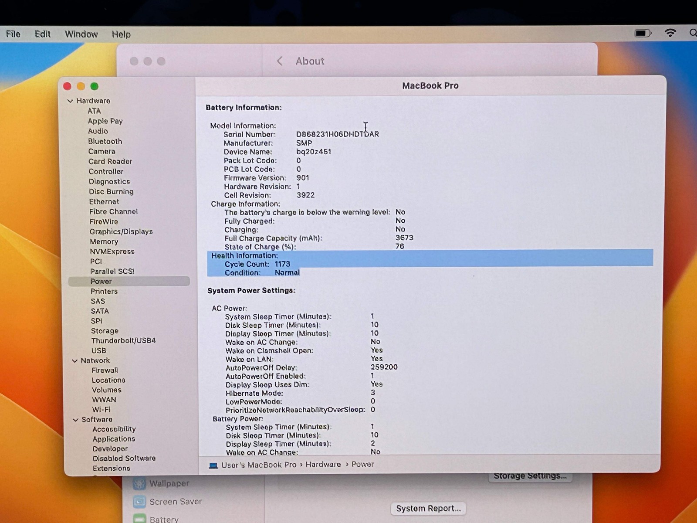Screen dimensions: 697x523
Task: Select Audio in the sidebar
Action: [98, 131]
